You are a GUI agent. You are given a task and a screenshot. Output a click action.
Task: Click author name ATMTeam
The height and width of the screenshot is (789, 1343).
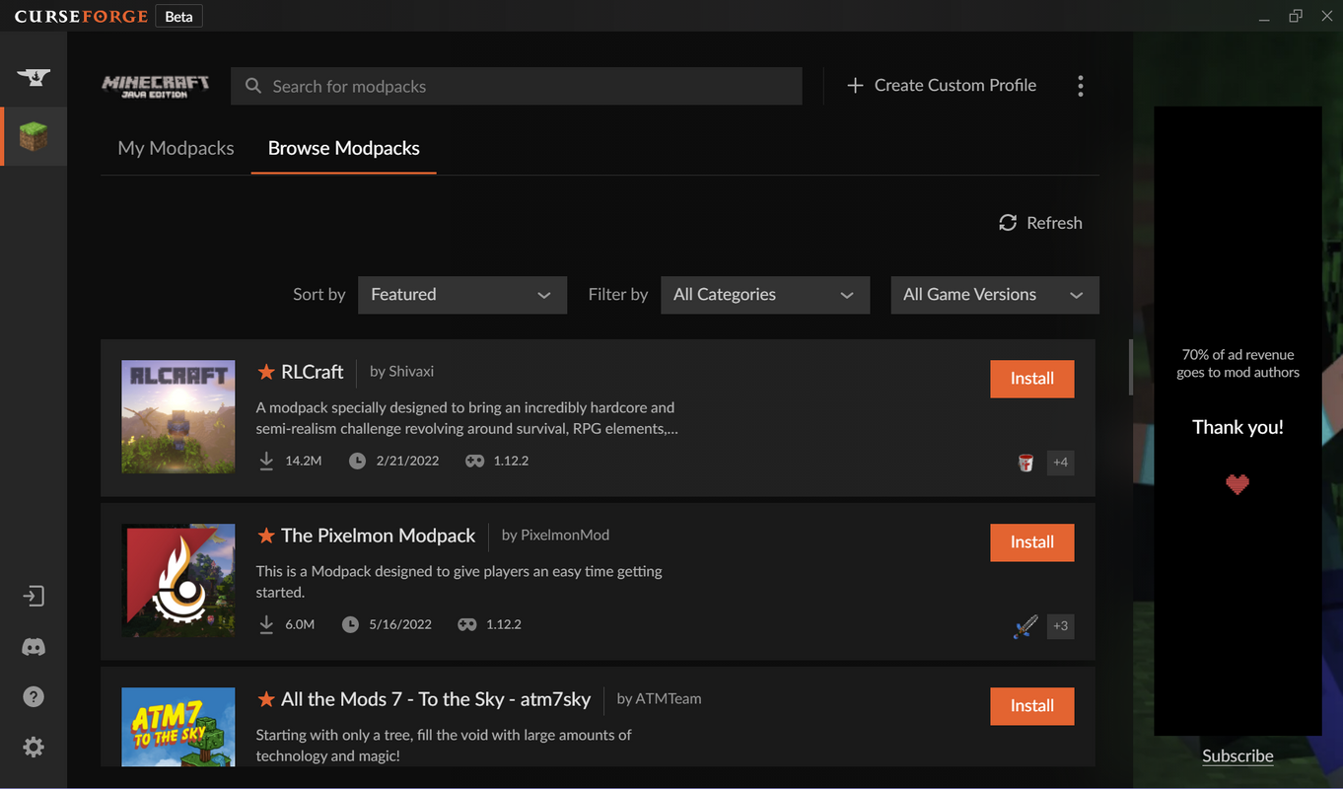[x=669, y=699]
